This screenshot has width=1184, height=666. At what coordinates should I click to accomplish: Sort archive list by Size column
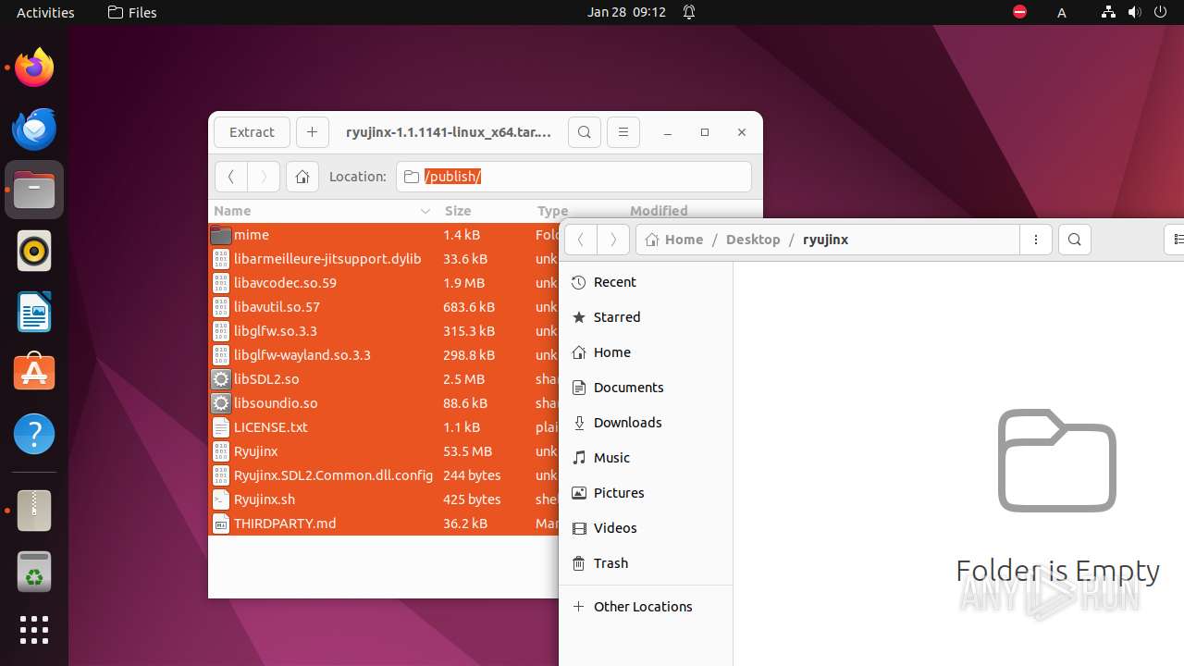click(x=484, y=211)
